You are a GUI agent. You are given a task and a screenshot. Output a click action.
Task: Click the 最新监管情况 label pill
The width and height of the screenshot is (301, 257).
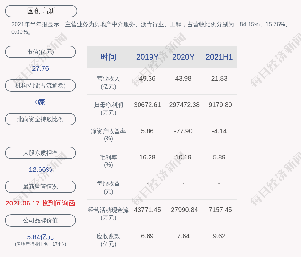pyautogui.click(x=40, y=187)
